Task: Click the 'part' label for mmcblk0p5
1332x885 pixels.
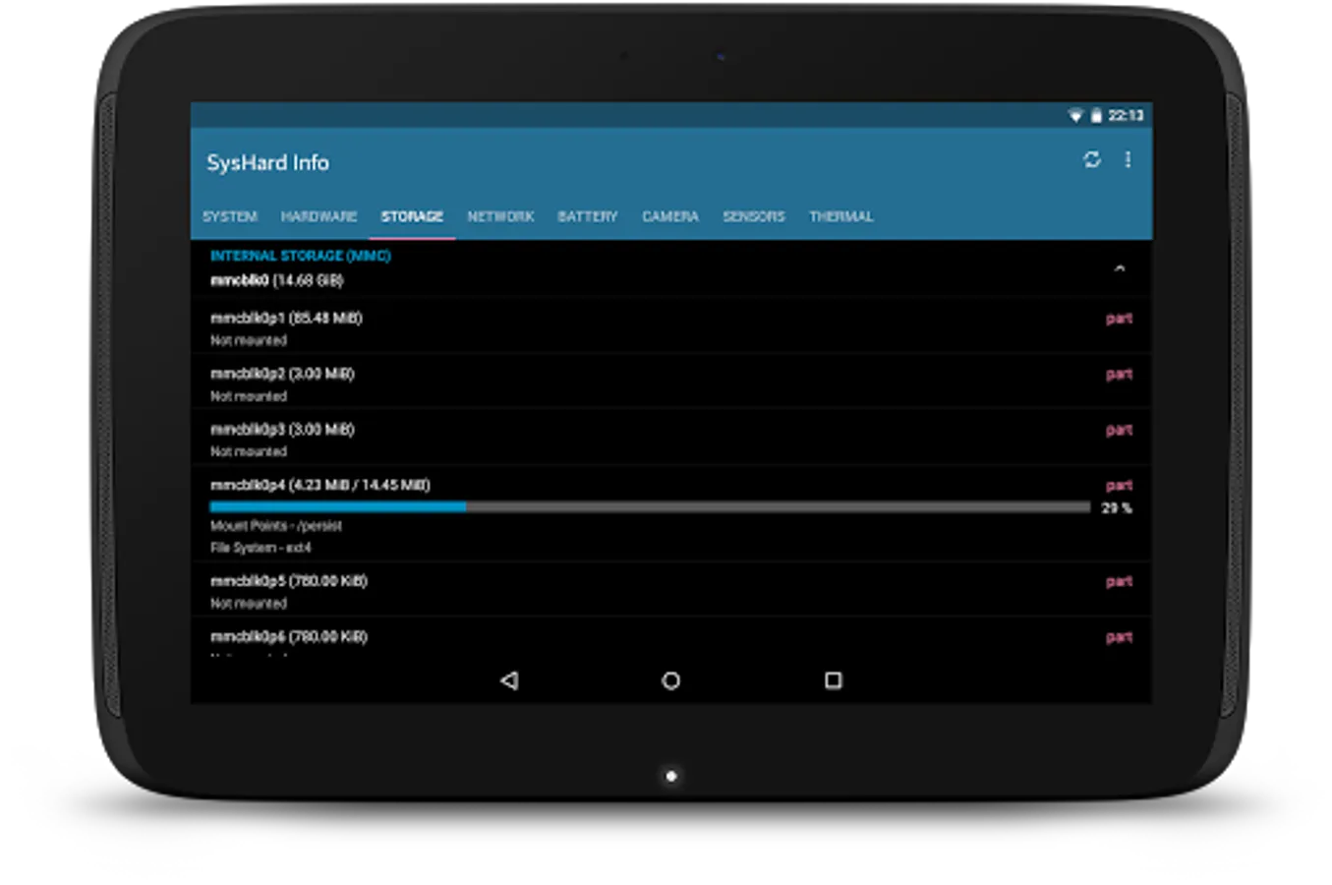Action: point(1119,582)
